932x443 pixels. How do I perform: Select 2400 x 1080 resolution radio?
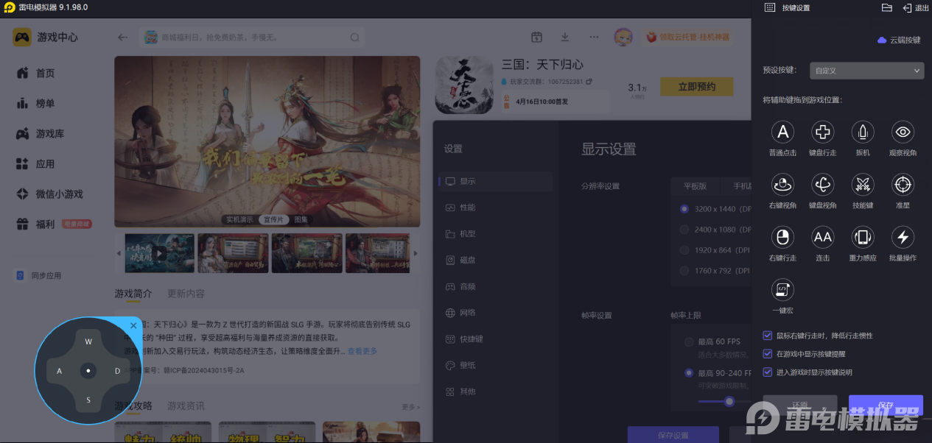(x=684, y=230)
